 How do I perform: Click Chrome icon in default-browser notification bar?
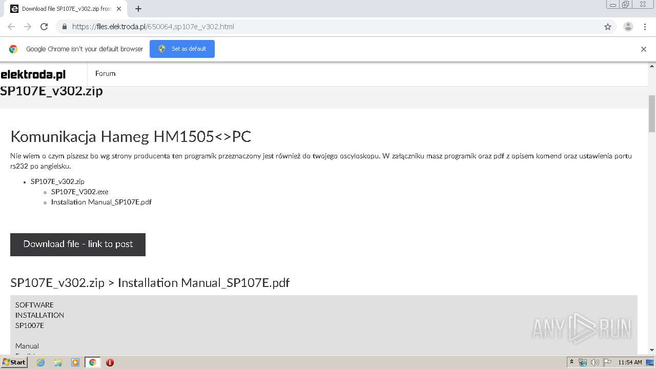(13, 49)
